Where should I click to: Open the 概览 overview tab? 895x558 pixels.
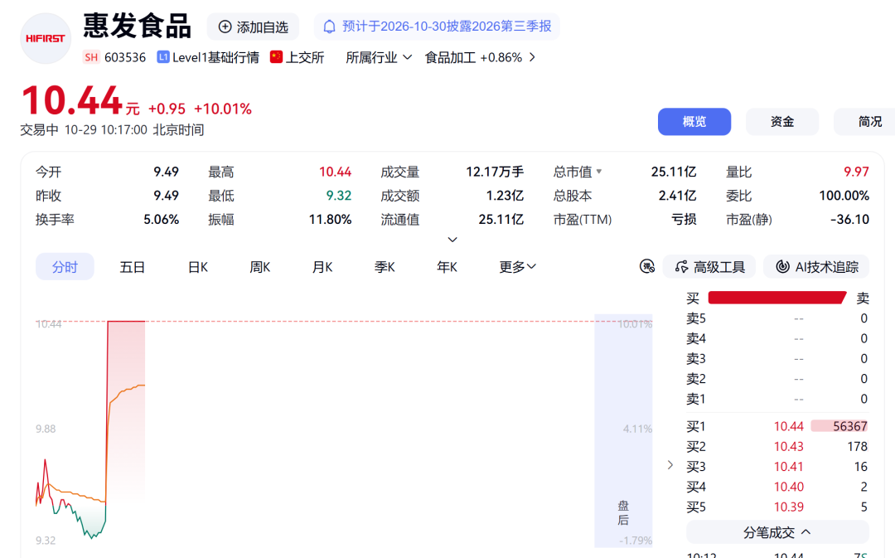click(x=694, y=122)
